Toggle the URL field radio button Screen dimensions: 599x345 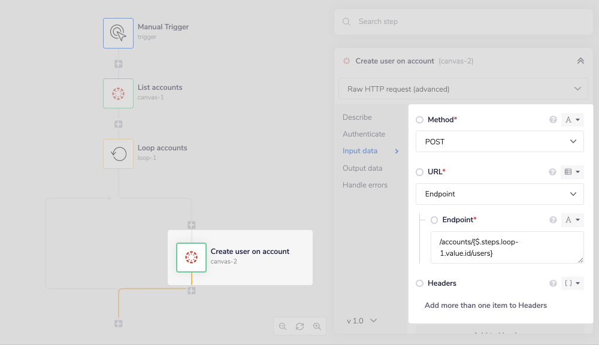(x=419, y=172)
